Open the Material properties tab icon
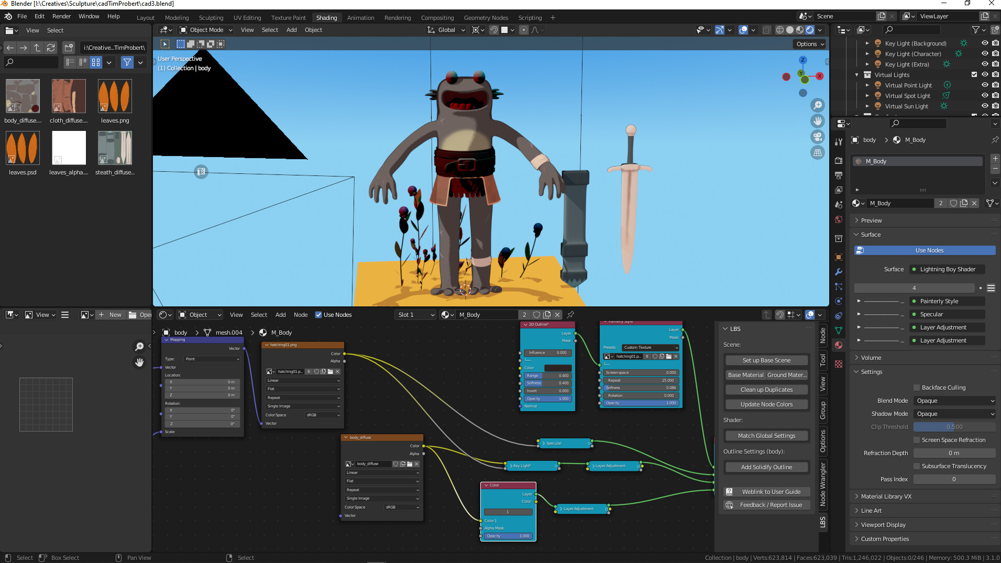The height and width of the screenshot is (563, 1001). (839, 345)
